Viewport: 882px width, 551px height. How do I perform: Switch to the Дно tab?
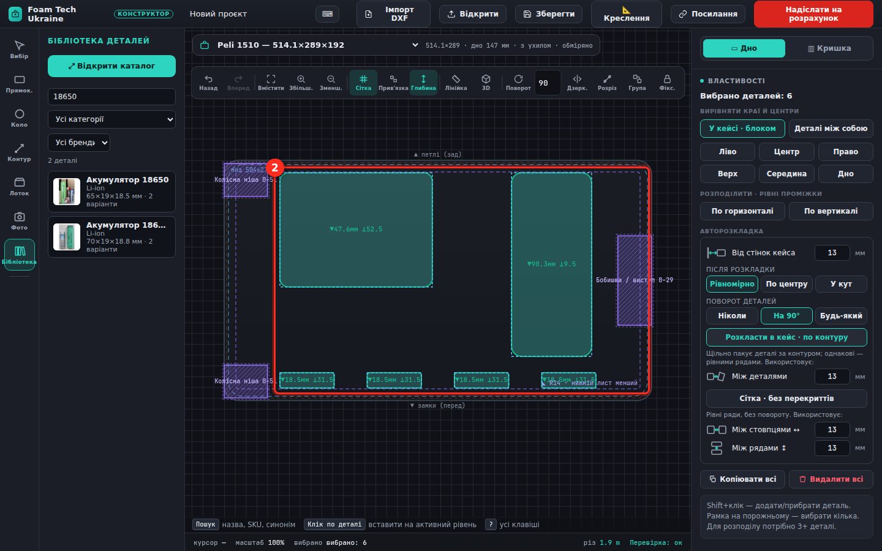click(744, 48)
